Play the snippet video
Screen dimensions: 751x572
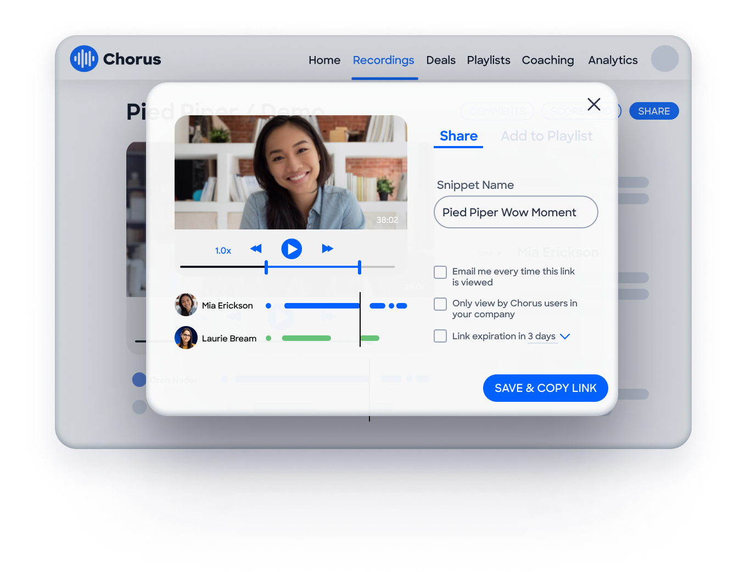[x=292, y=249]
